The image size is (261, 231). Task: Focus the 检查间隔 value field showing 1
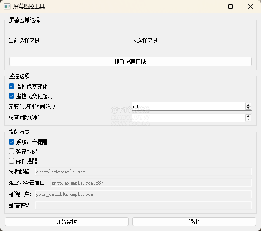coord(189,118)
